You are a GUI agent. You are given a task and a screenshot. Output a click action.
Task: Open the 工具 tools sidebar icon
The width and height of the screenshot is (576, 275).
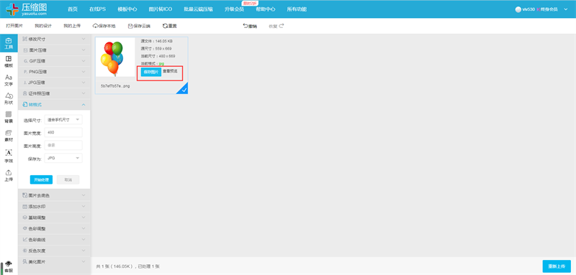[9, 43]
